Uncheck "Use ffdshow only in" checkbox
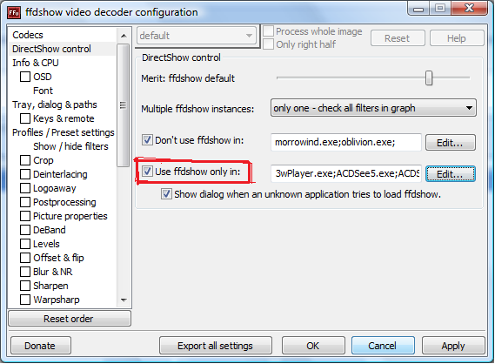This screenshot has height=364, width=495. 147,172
